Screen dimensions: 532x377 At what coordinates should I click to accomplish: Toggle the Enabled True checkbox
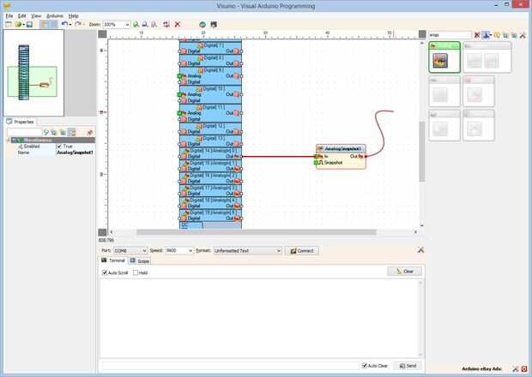[59, 147]
